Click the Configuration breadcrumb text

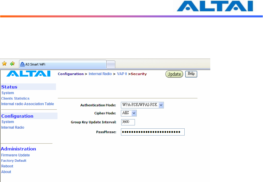point(71,74)
